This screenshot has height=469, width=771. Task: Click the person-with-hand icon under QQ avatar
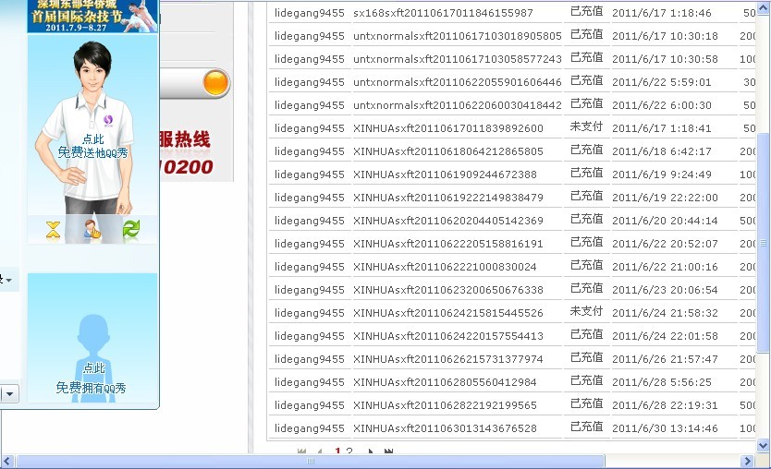[x=92, y=230]
